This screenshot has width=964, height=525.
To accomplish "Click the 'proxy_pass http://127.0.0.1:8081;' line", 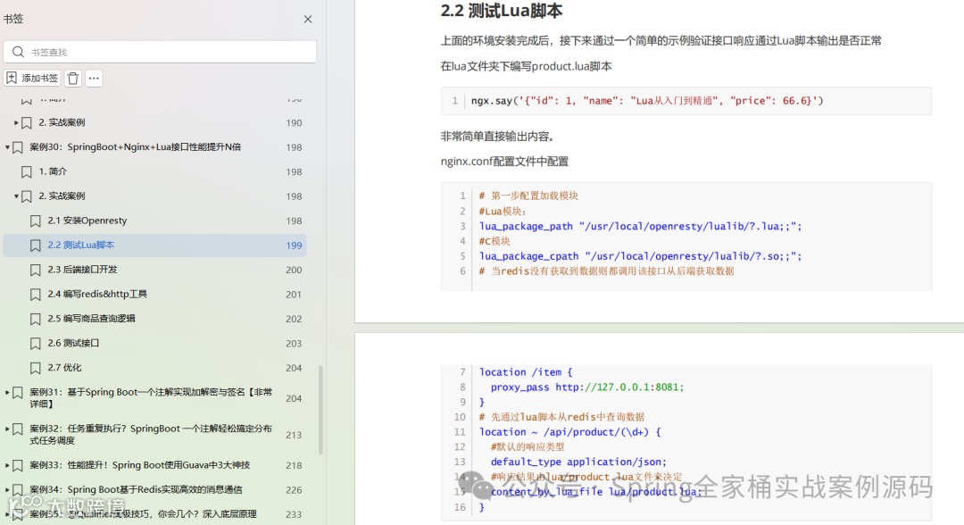I will [x=587, y=387].
